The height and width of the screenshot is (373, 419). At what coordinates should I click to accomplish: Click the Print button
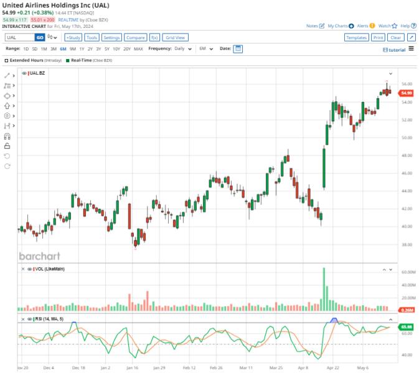[378, 37]
